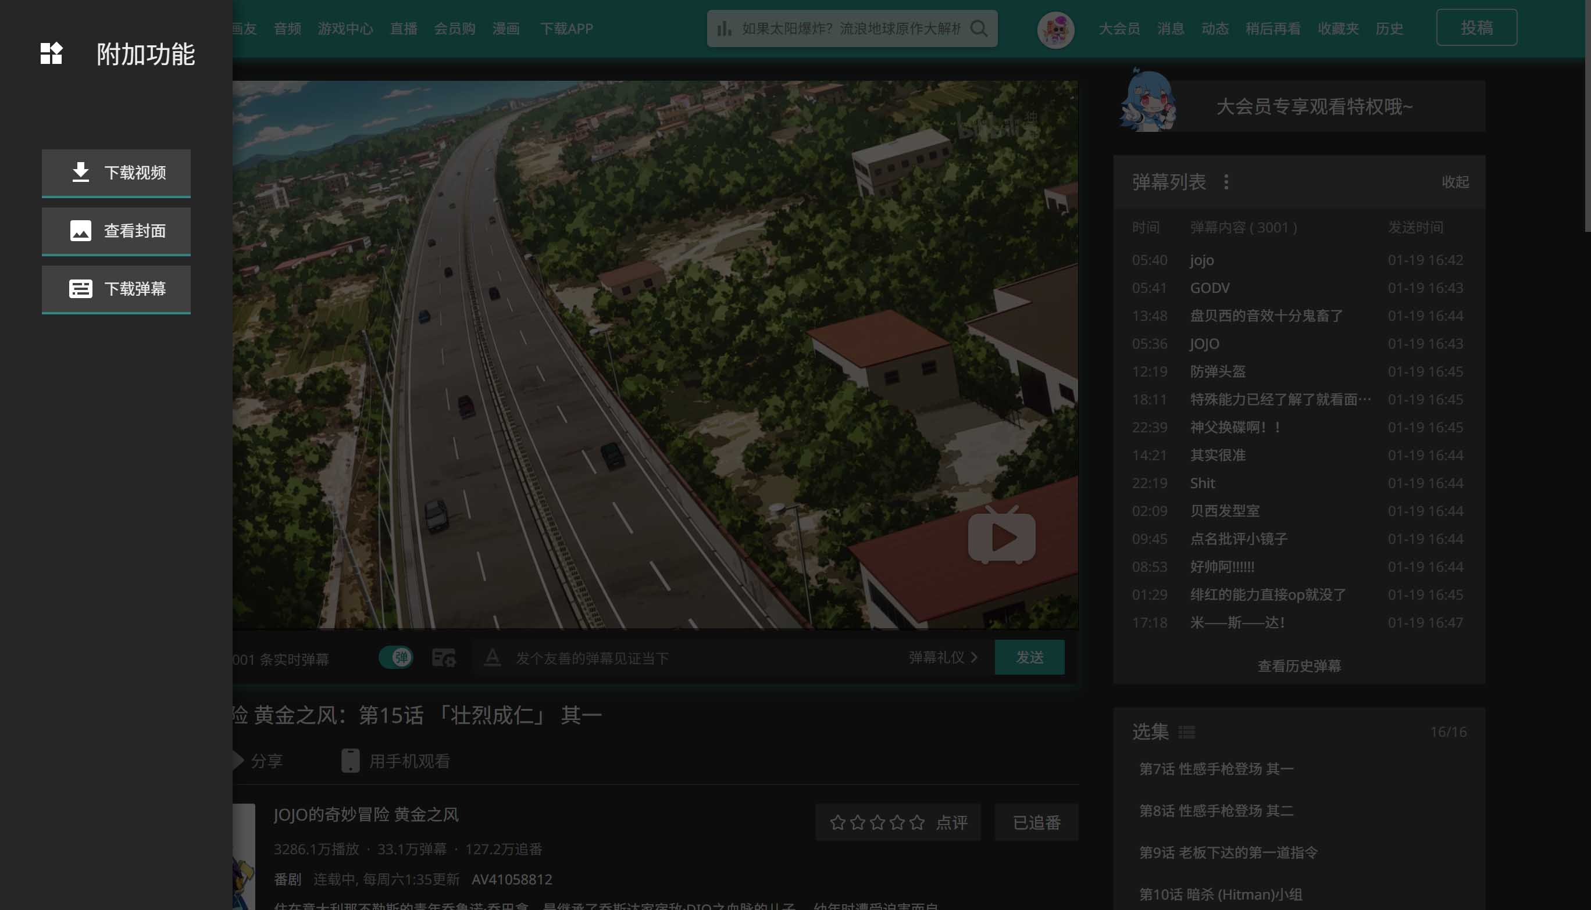Go to 音频 nav item
The width and height of the screenshot is (1591, 910).
[287, 28]
